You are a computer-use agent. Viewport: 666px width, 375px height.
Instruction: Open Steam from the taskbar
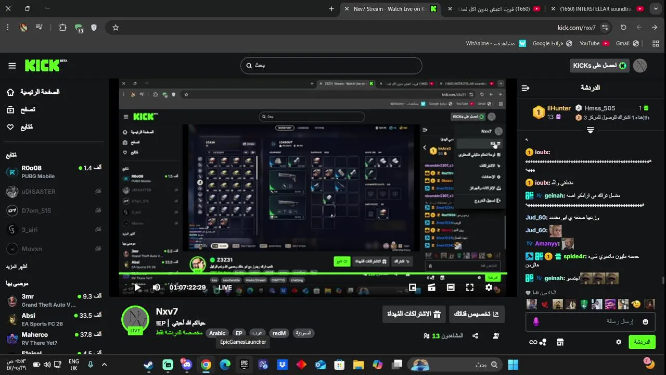[x=149, y=365]
